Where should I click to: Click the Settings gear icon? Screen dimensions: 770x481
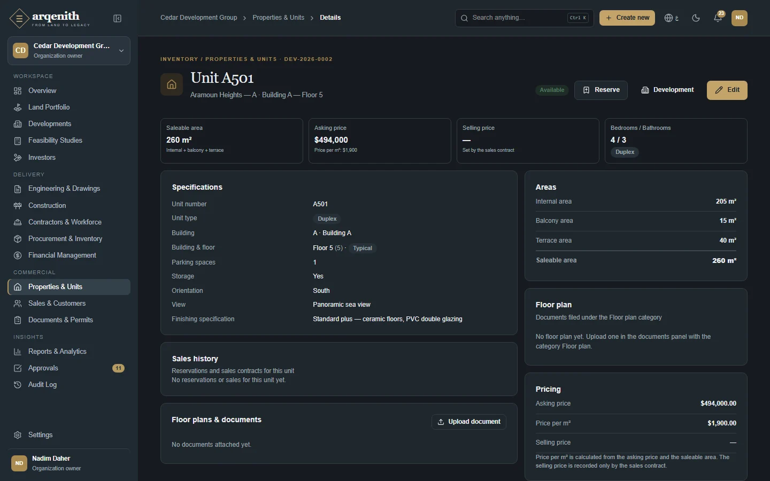tap(18, 435)
